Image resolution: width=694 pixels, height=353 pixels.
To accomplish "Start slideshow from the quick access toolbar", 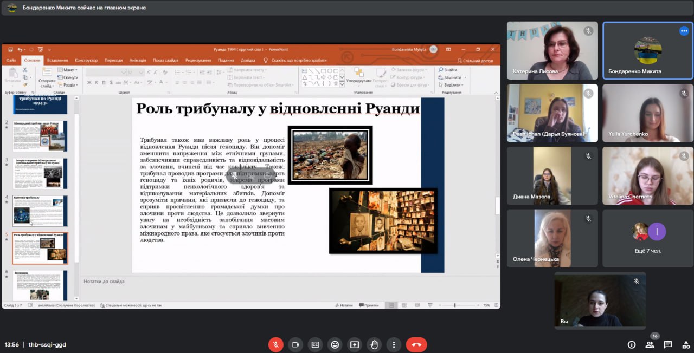I will pyautogui.click(x=40, y=49).
